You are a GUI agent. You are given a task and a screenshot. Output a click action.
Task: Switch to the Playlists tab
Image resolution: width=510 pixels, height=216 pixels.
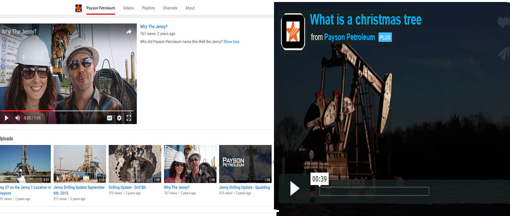[x=148, y=8]
